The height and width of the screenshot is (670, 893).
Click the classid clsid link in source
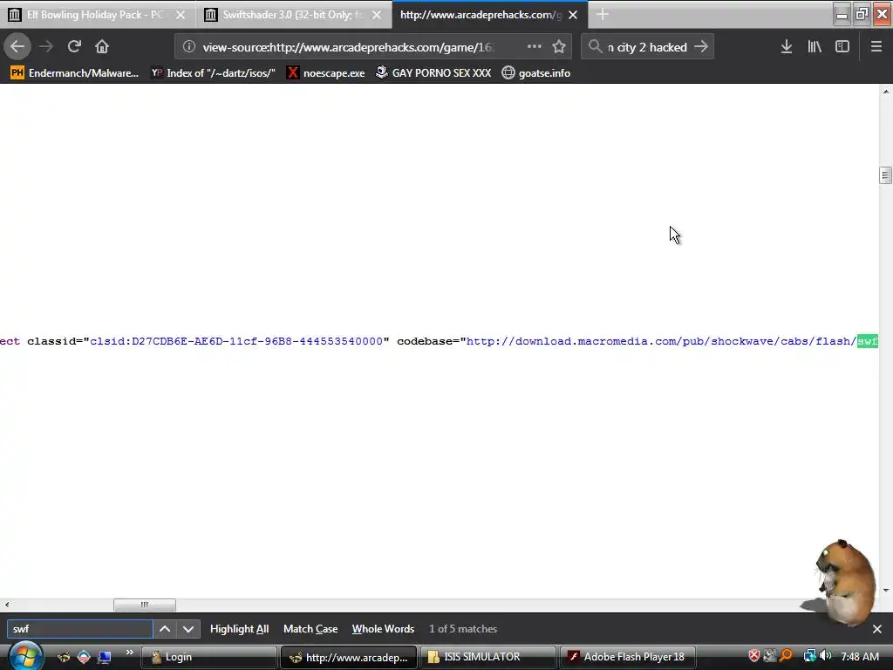[236, 341]
